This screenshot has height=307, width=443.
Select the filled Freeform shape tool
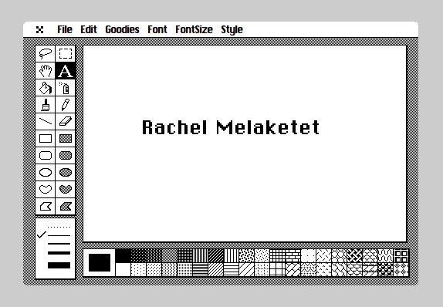click(66, 189)
